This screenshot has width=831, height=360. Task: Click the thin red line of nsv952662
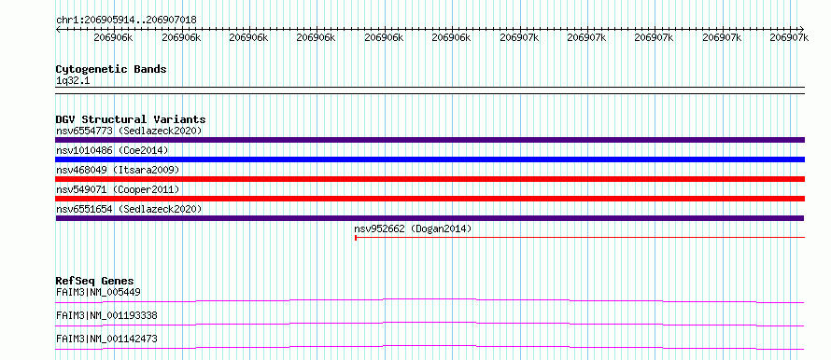580,238
